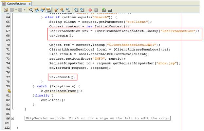Click line number 122 in the gutter
The width and height of the screenshot is (204, 131).
7,128
